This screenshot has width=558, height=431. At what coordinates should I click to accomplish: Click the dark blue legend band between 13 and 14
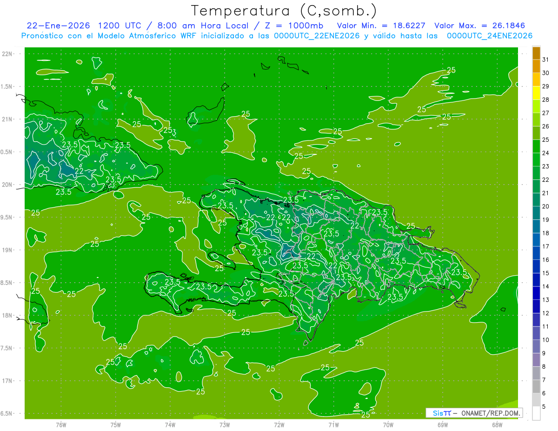pos(536,293)
